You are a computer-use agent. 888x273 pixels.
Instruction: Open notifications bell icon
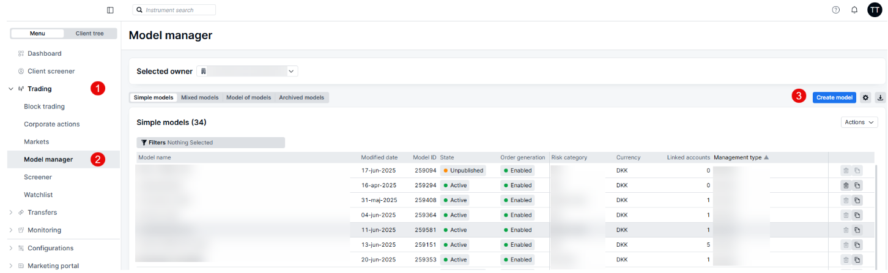(x=854, y=10)
